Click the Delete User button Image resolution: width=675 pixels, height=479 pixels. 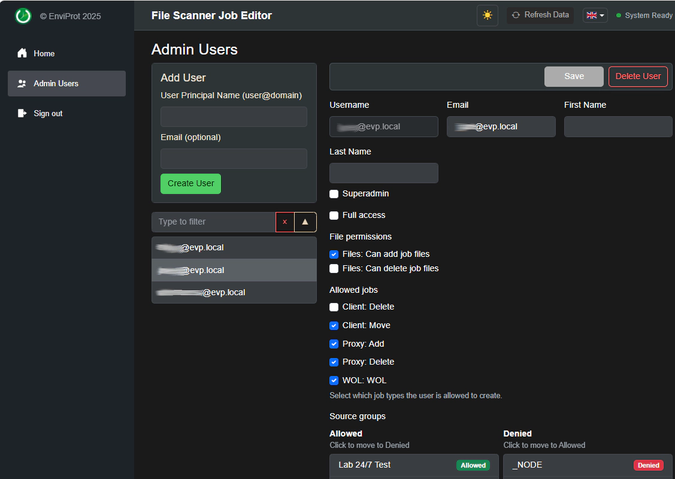pyautogui.click(x=637, y=77)
